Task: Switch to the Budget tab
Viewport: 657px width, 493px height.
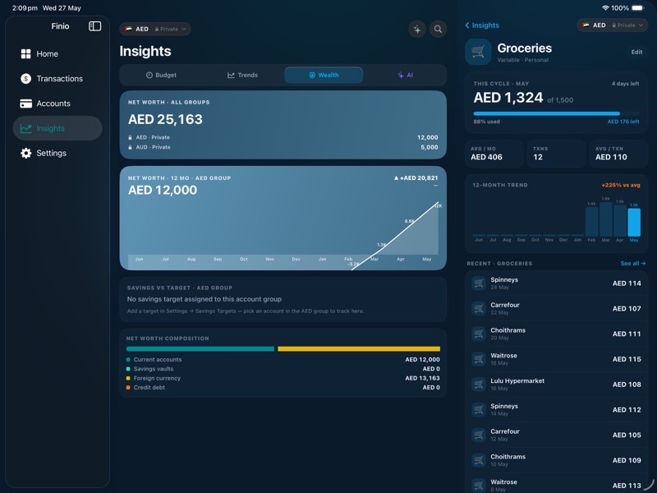Action: tap(161, 75)
